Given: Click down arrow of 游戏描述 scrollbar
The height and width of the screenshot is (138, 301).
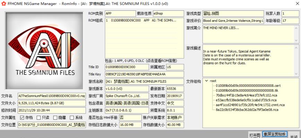Looking at the screenshot, I should point(296,74).
